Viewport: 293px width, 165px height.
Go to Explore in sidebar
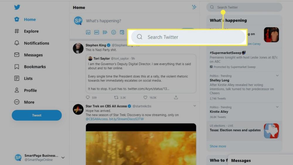pos(31,31)
